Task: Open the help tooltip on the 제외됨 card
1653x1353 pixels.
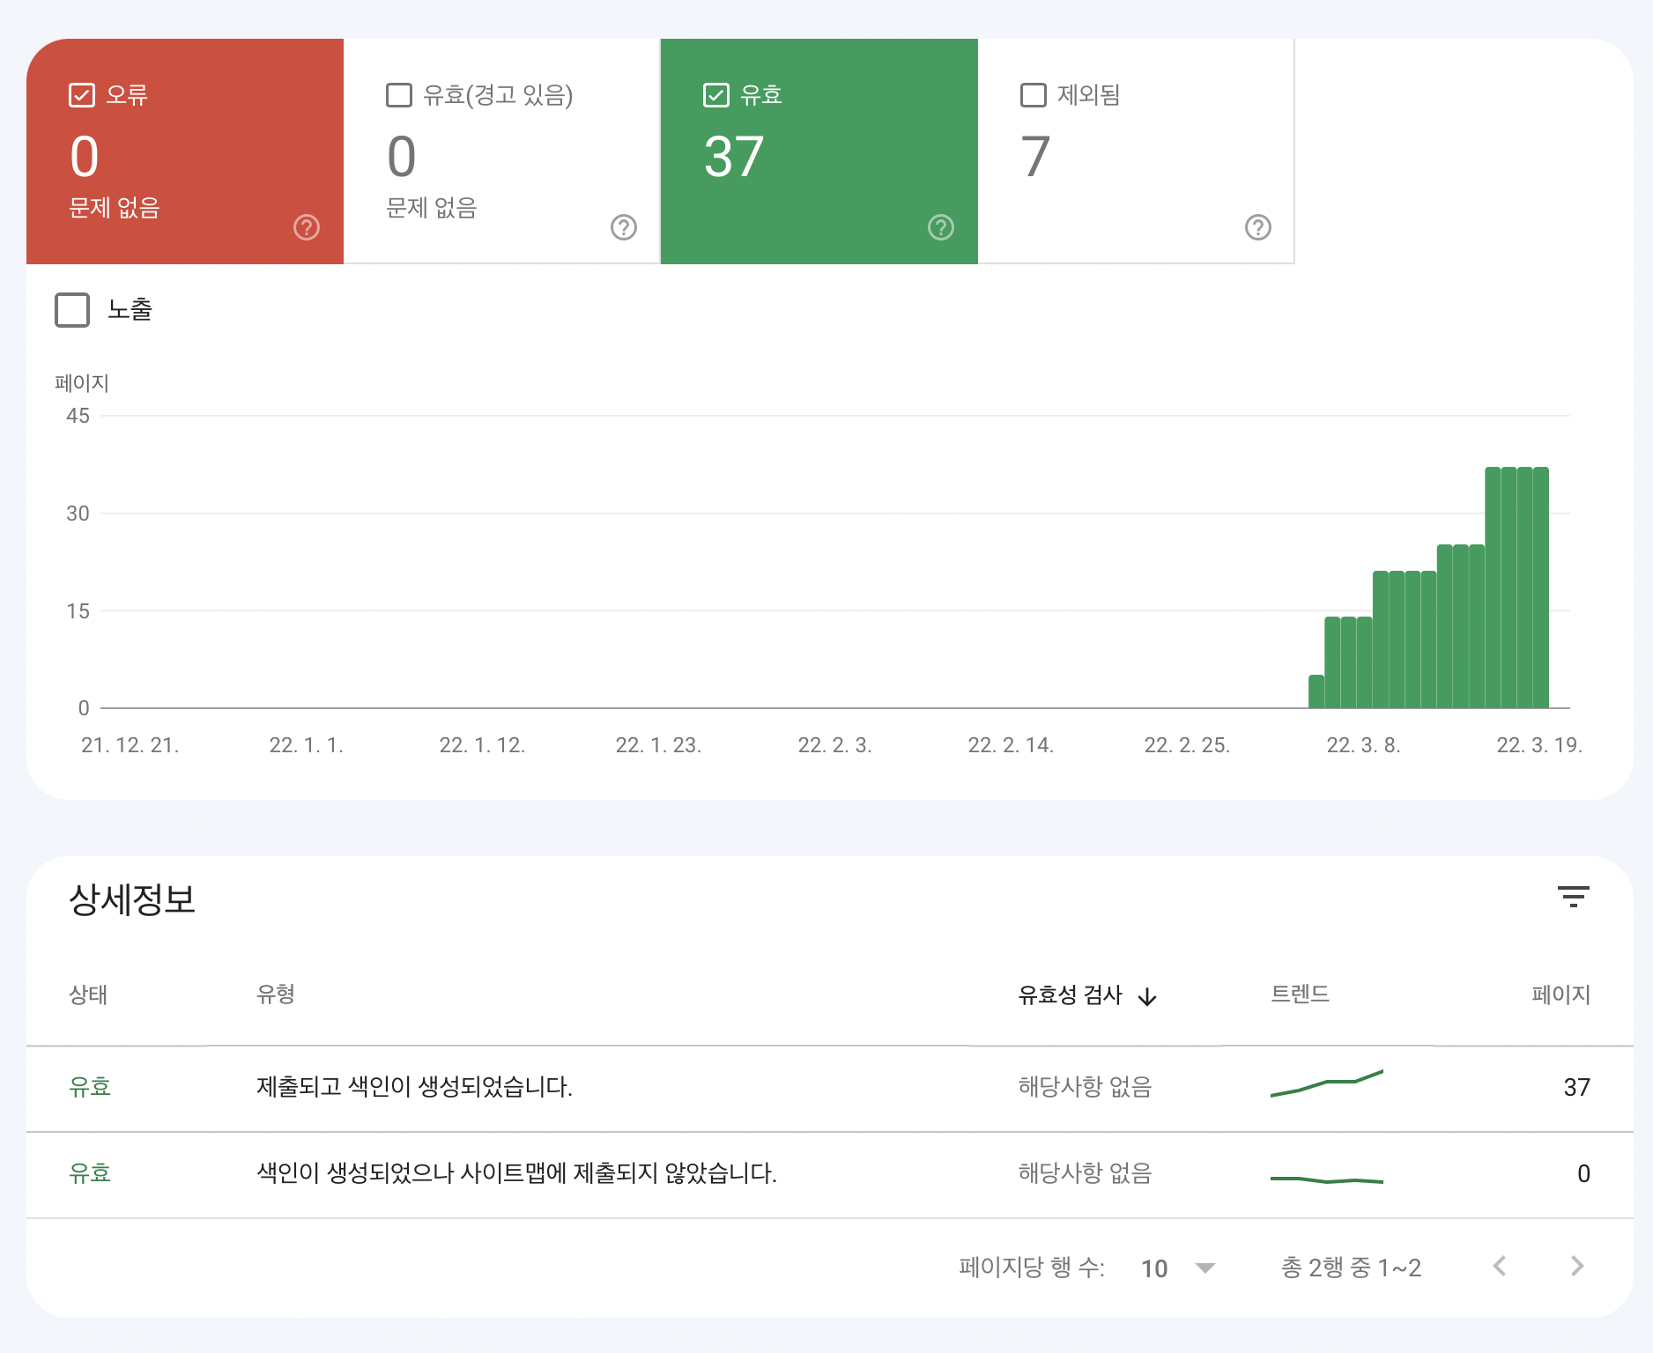Action: [1257, 227]
